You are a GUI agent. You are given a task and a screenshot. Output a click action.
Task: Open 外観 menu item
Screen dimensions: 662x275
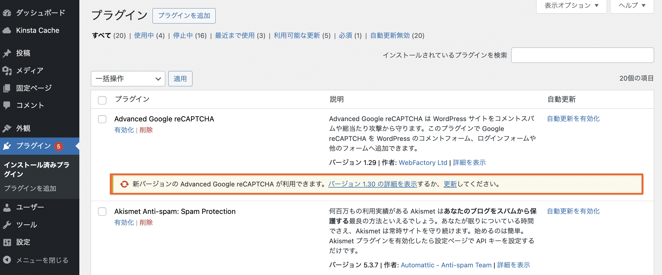40,128
